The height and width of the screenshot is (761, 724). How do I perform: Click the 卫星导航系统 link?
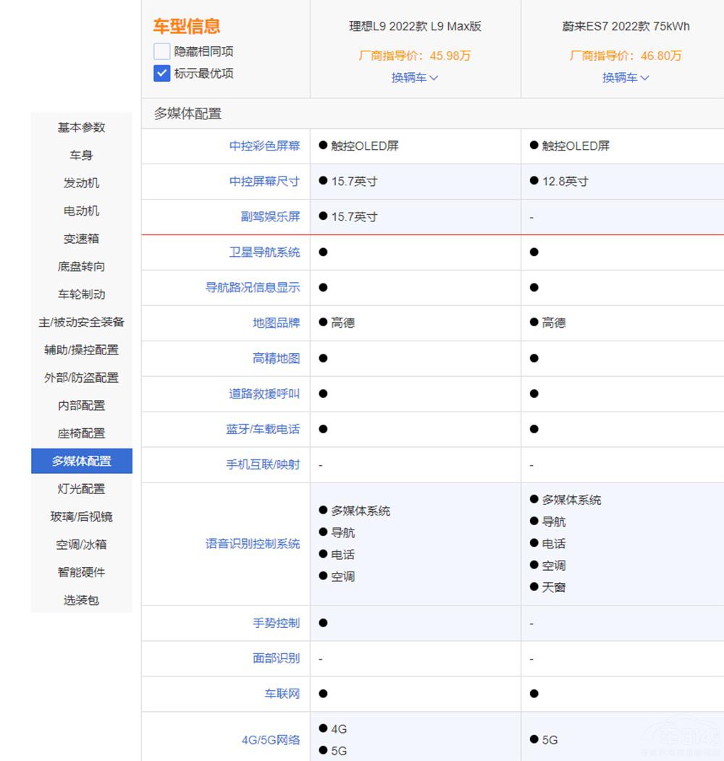[264, 252]
